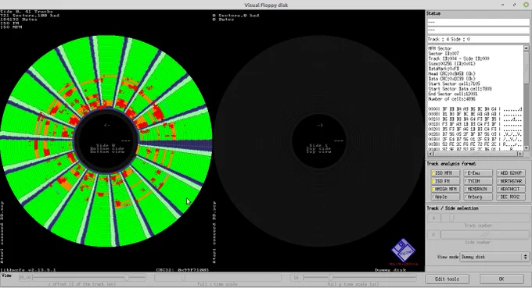Click the 'Number of cells' line
This screenshot has height=288, width=532.
pos(451,99)
